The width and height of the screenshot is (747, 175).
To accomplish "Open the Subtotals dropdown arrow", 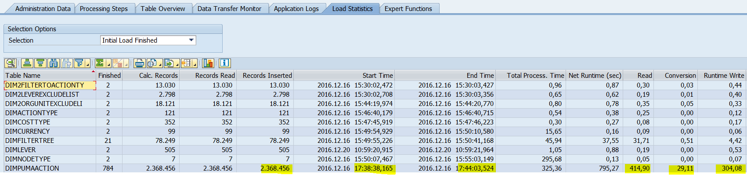I will (x=126, y=63).
